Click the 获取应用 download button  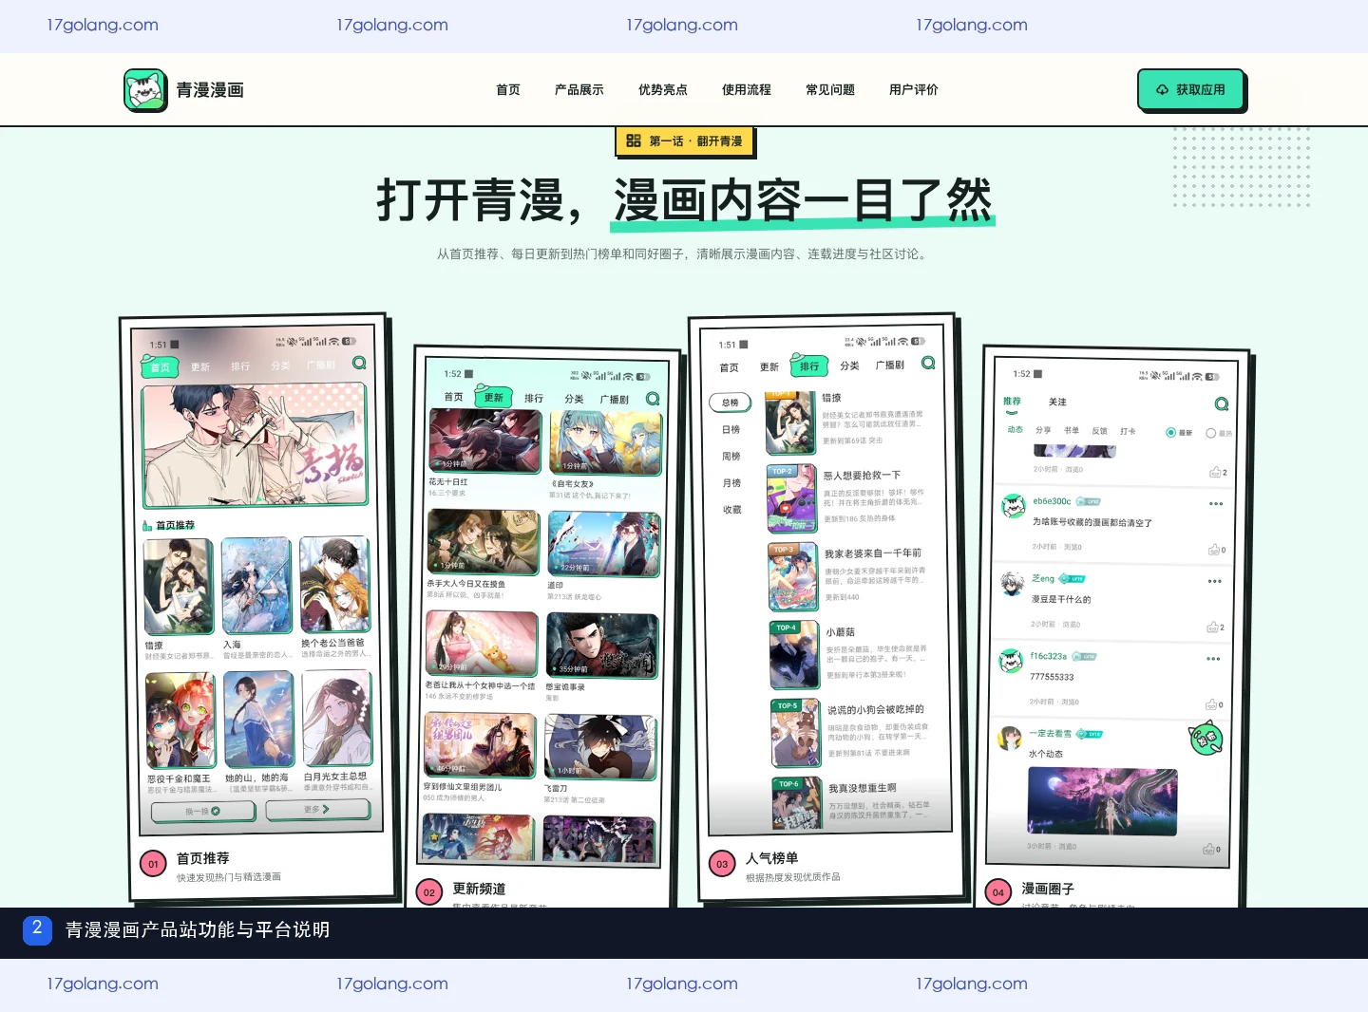(x=1191, y=89)
